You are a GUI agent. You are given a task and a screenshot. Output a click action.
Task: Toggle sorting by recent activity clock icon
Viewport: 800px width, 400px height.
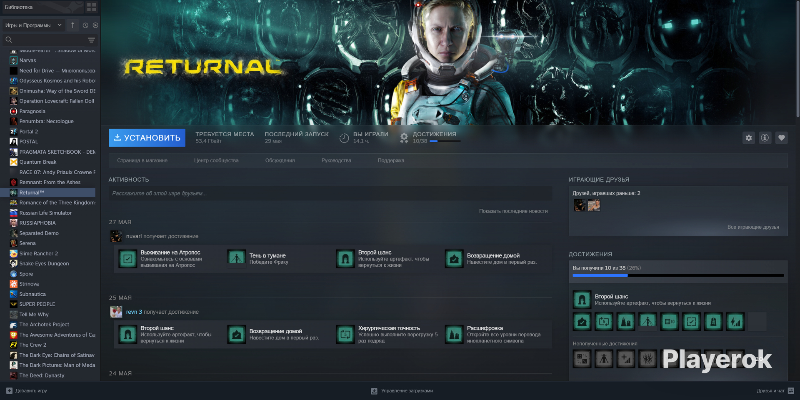point(85,25)
